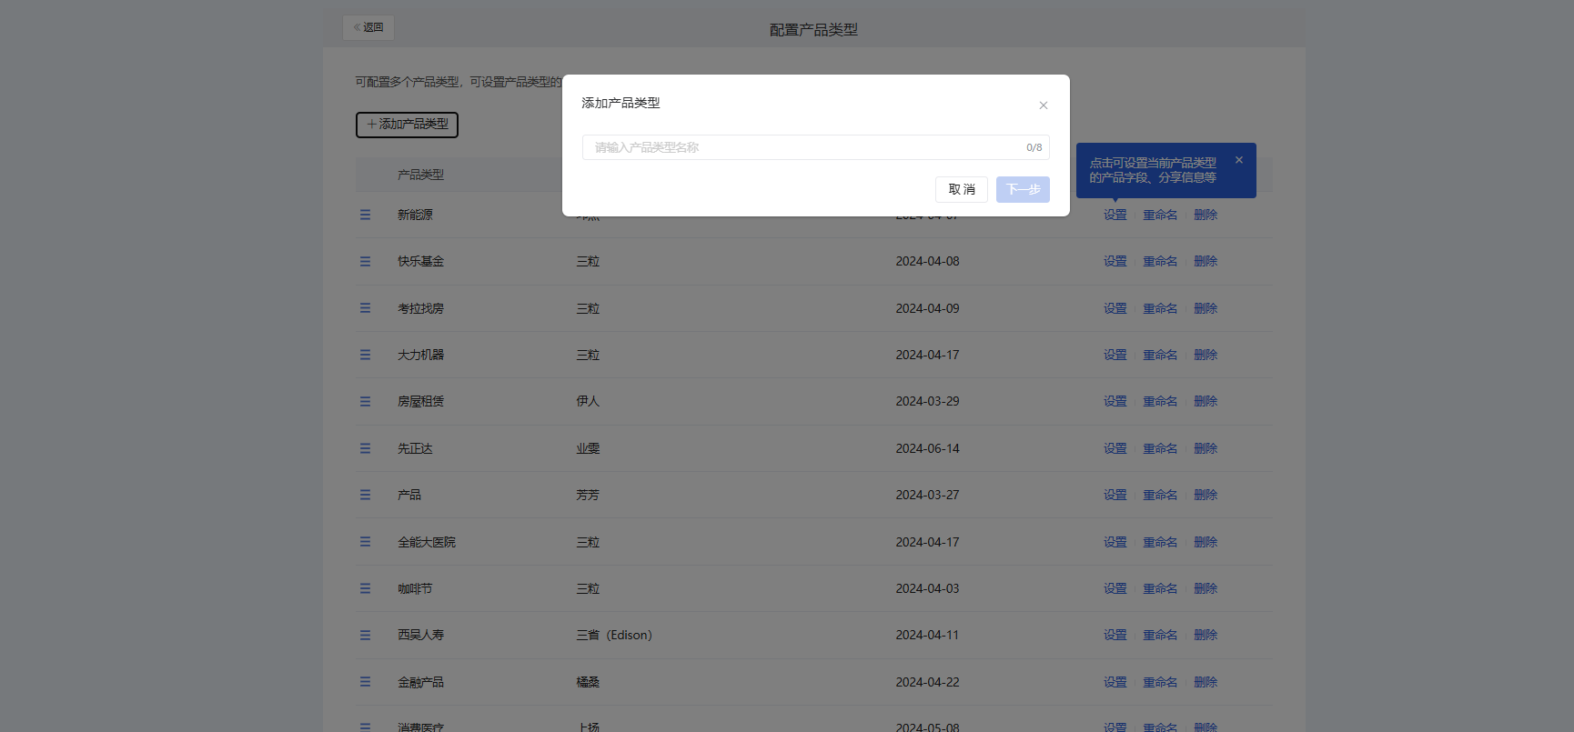
Task: Click the drag handle for 房屋租赁 row
Action: click(365, 401)
